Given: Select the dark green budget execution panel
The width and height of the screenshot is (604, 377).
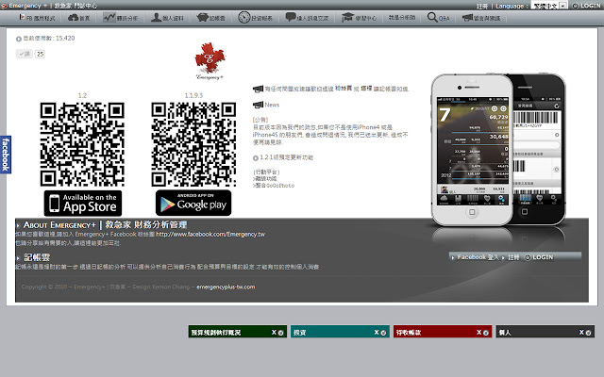Looking at the screenshot, I should pyautogui.click(x=237, y=332).
